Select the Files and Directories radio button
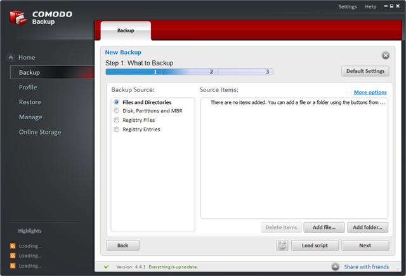 click(x=117, y=102)
